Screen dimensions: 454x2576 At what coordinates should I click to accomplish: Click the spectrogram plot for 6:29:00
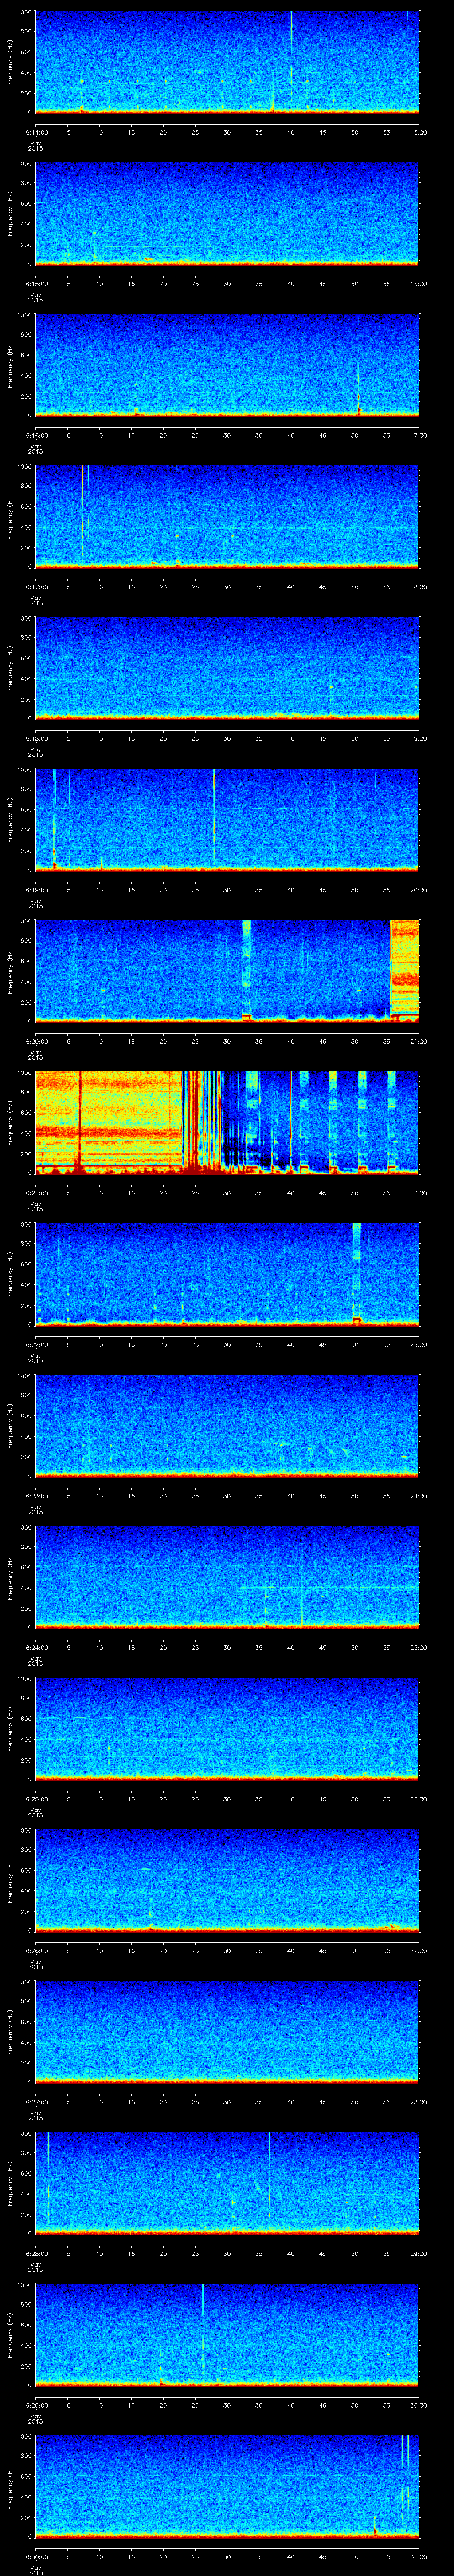pyautogui.click(x=227, y=2335)
